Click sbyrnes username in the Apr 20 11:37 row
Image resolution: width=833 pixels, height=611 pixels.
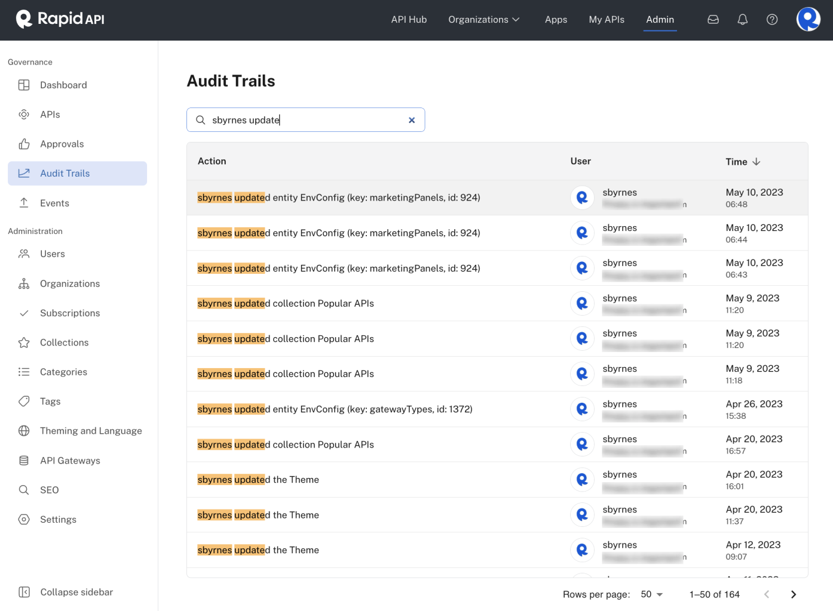[620, 510]
